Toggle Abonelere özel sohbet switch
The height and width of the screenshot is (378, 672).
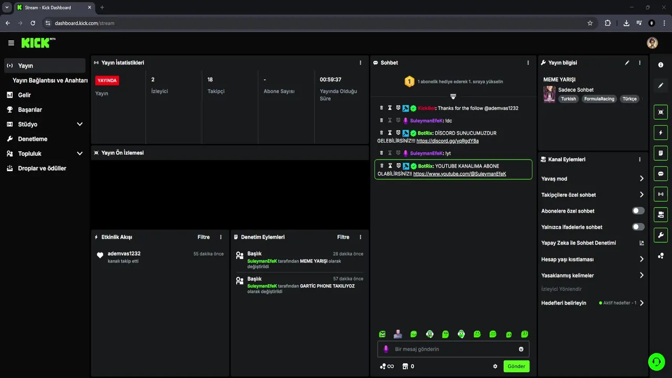638,211
